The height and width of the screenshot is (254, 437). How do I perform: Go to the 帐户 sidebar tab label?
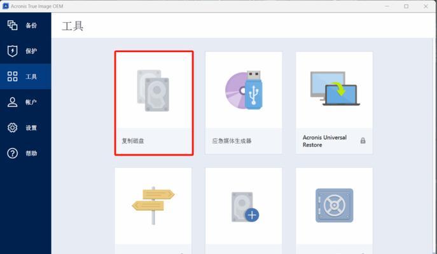click(31, 102)
